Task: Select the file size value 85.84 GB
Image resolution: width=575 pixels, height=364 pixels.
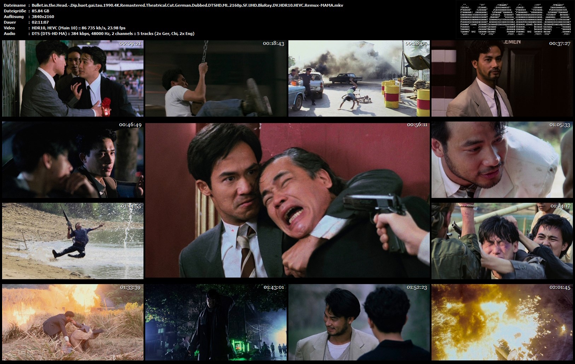Action: (40, 11)
